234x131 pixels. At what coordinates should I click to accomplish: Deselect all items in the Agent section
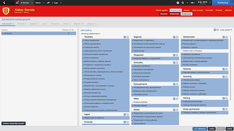[x=128, y=115]
